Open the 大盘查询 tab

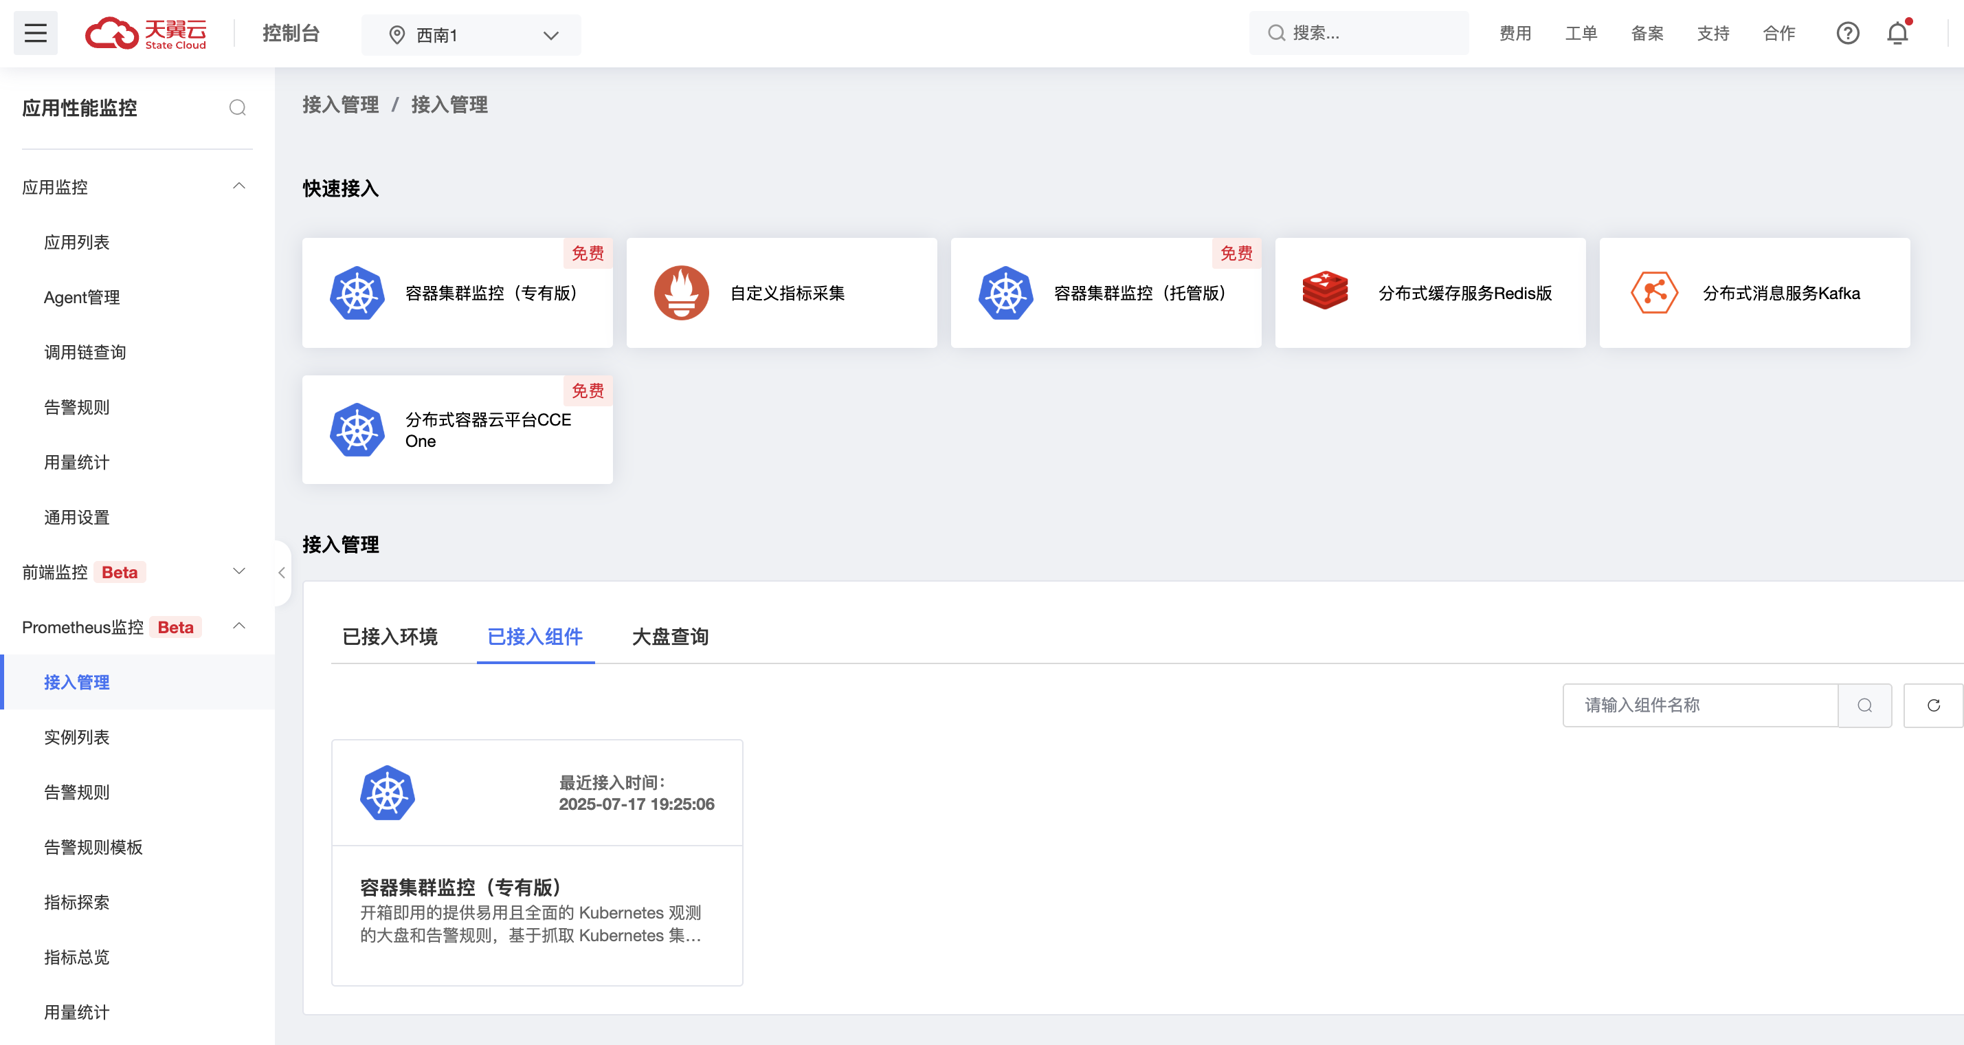670,637
